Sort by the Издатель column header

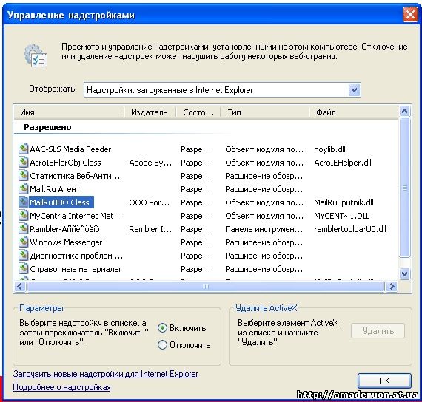click(150, 112)
